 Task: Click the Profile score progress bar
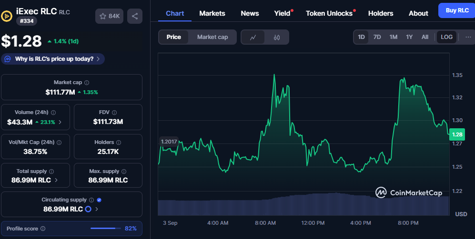[105, 229]
